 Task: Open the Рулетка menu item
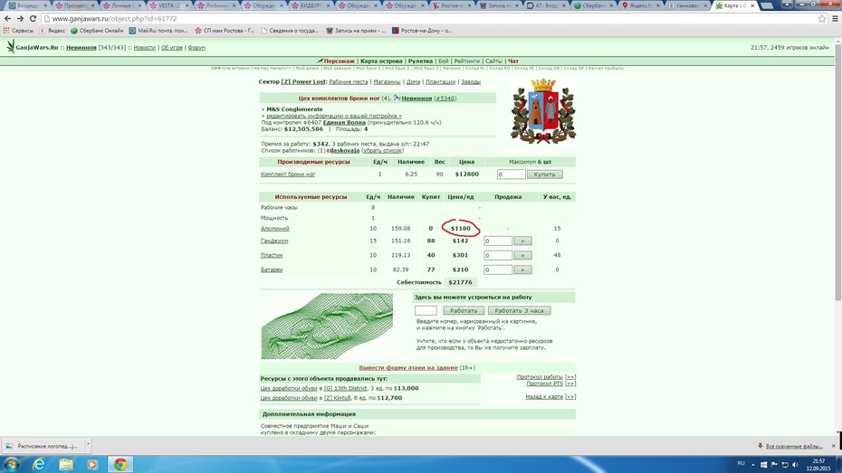click(420, 61)
